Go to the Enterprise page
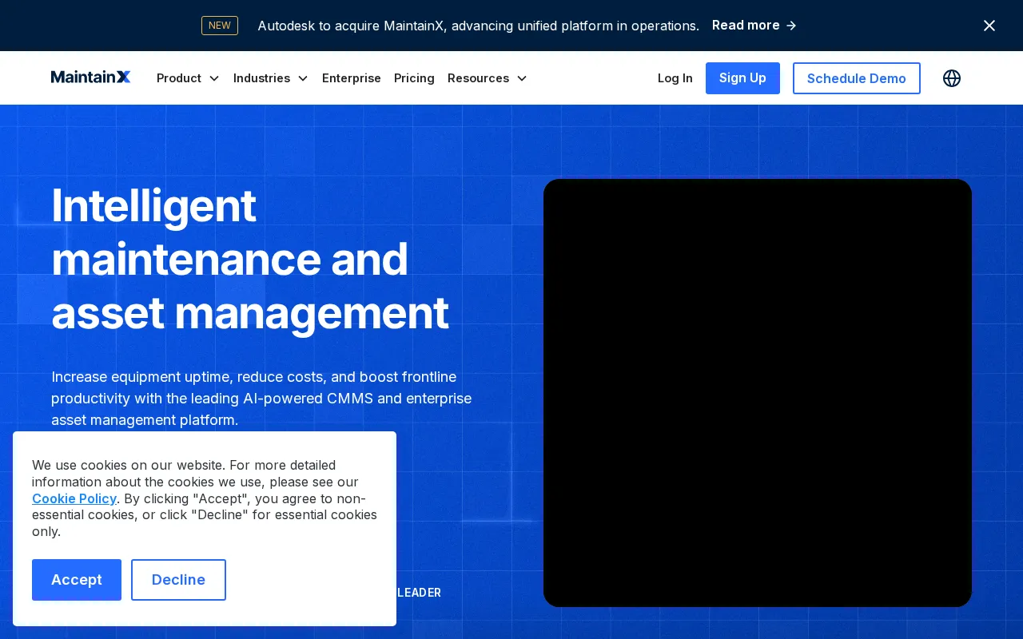The image size is (1023, 639). (352, 78)
